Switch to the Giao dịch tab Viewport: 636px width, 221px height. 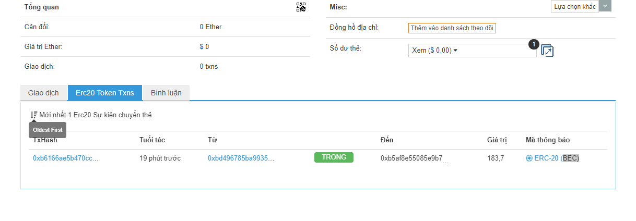pos(43,93)
